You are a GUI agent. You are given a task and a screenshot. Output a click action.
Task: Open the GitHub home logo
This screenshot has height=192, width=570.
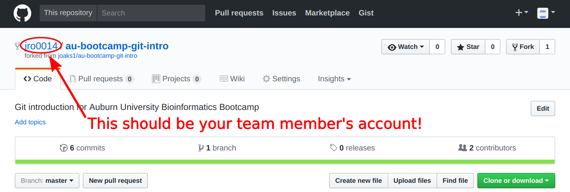22,13
